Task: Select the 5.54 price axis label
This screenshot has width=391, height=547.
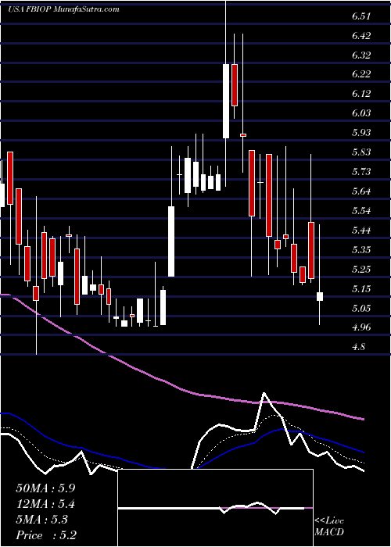Action: 361,211
